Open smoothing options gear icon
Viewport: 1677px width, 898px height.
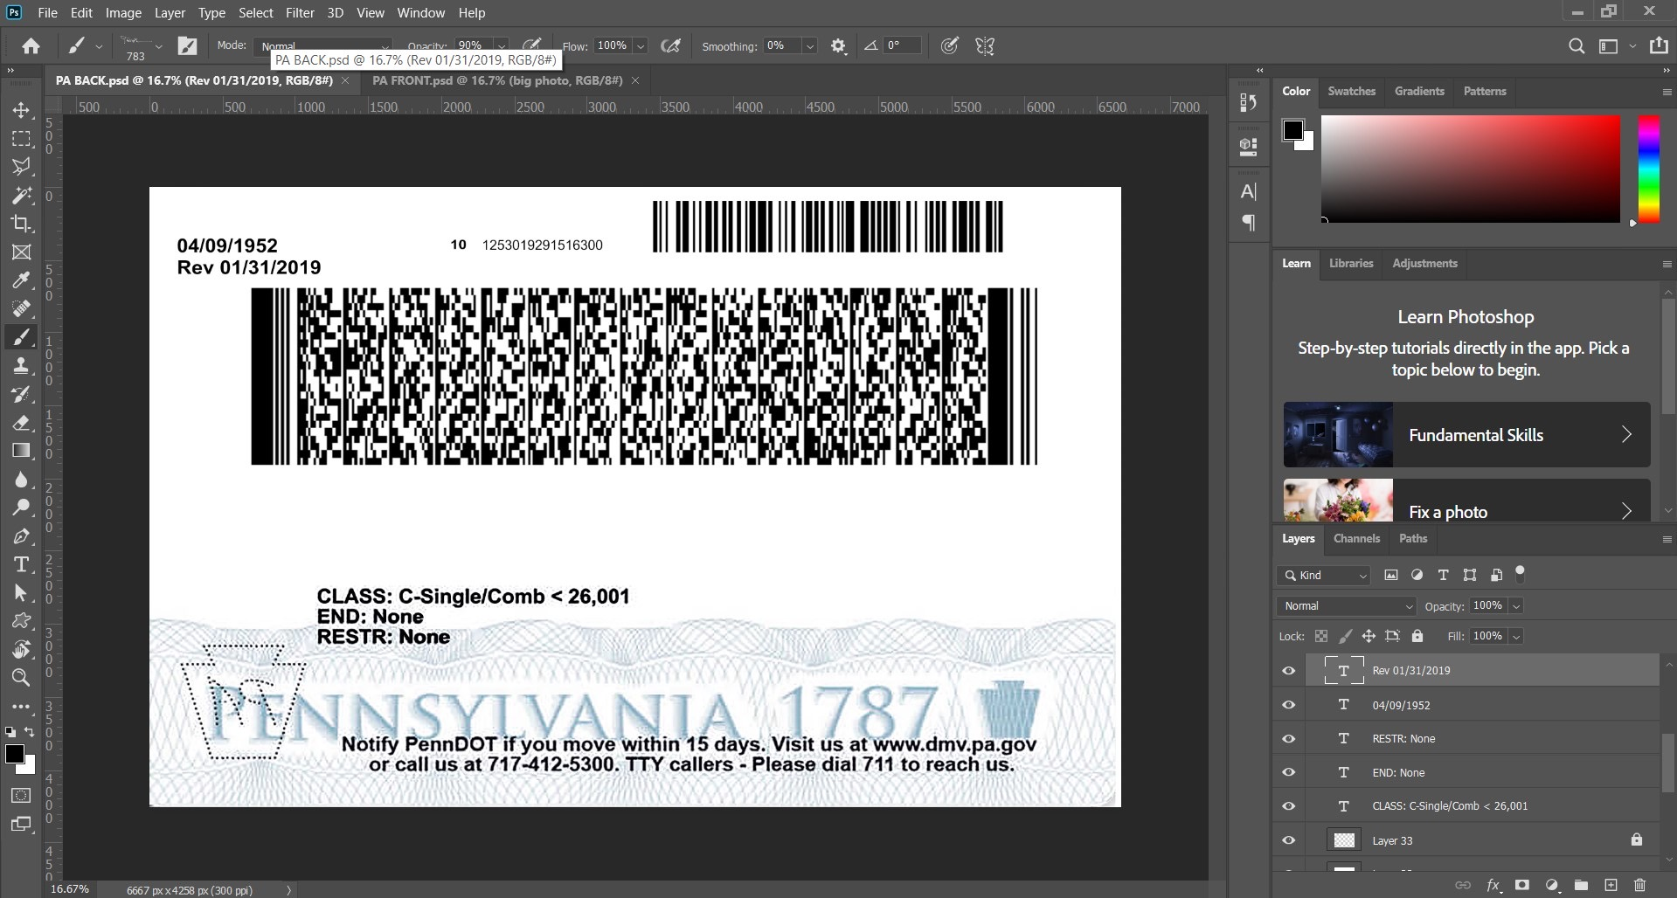(838, 46)
